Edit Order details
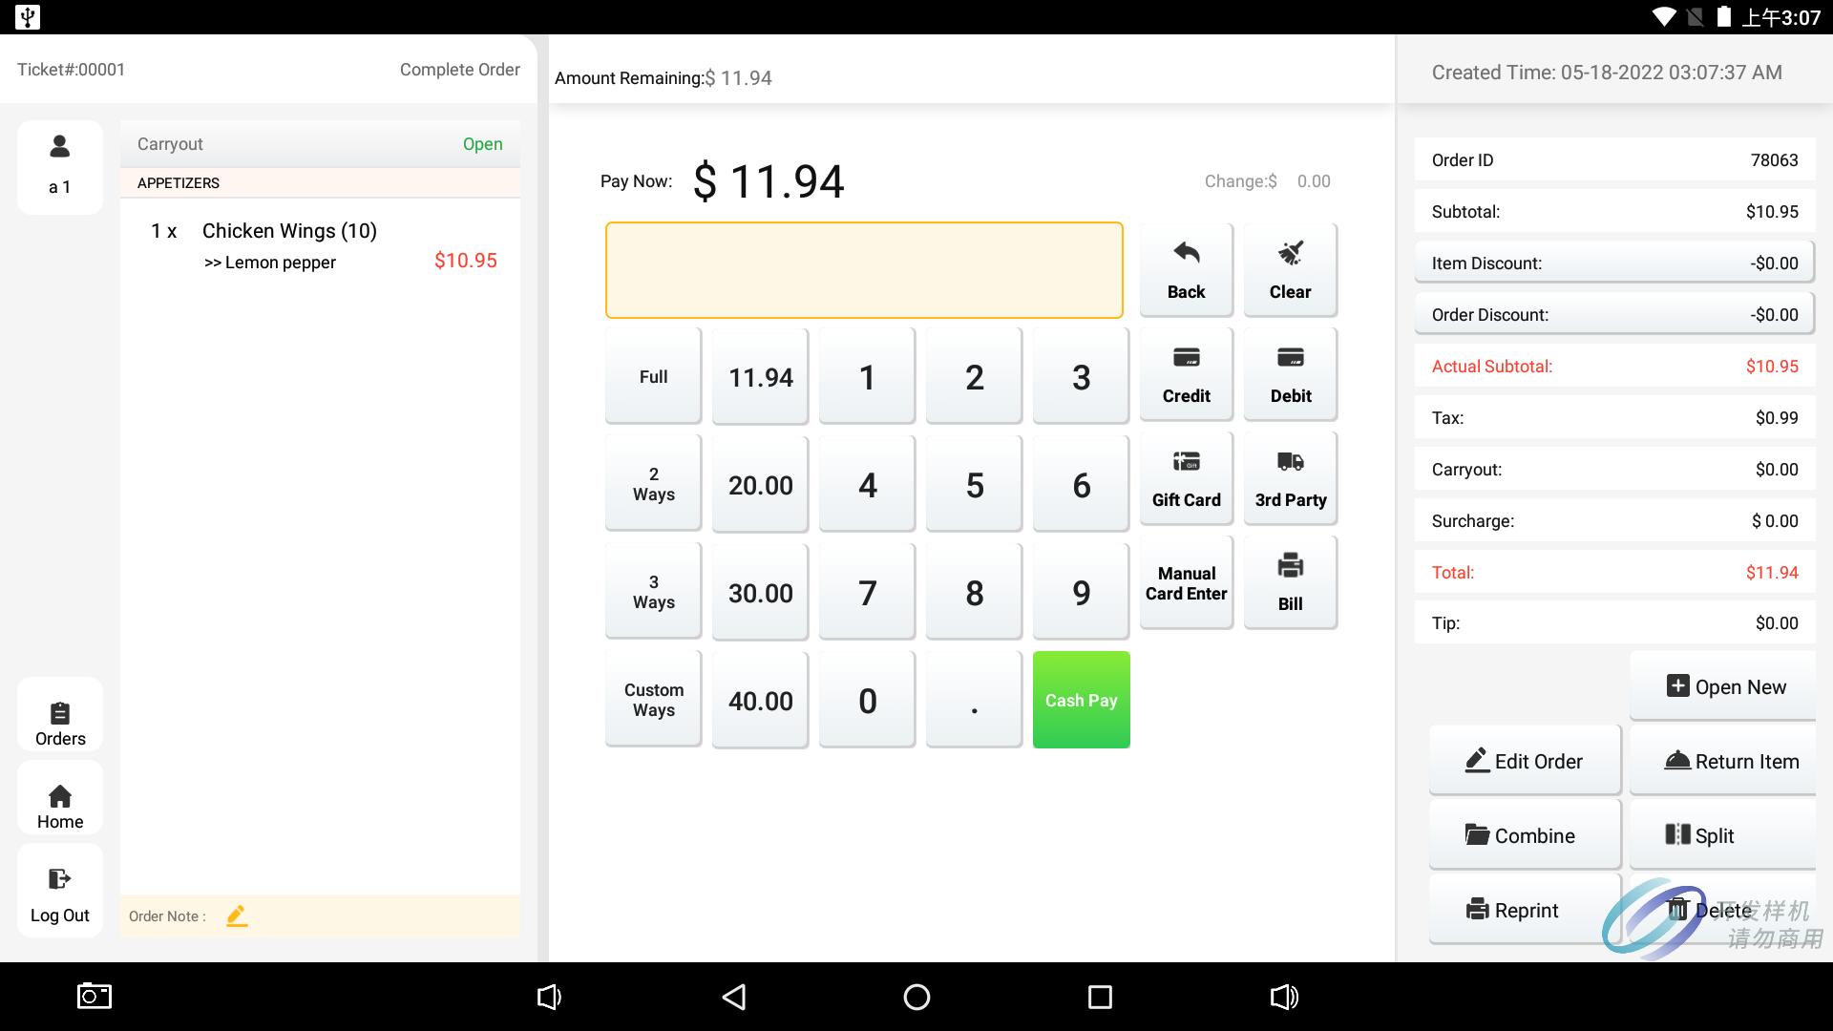Screen dimensions: 1833x1031 [x=1525, y=761]
